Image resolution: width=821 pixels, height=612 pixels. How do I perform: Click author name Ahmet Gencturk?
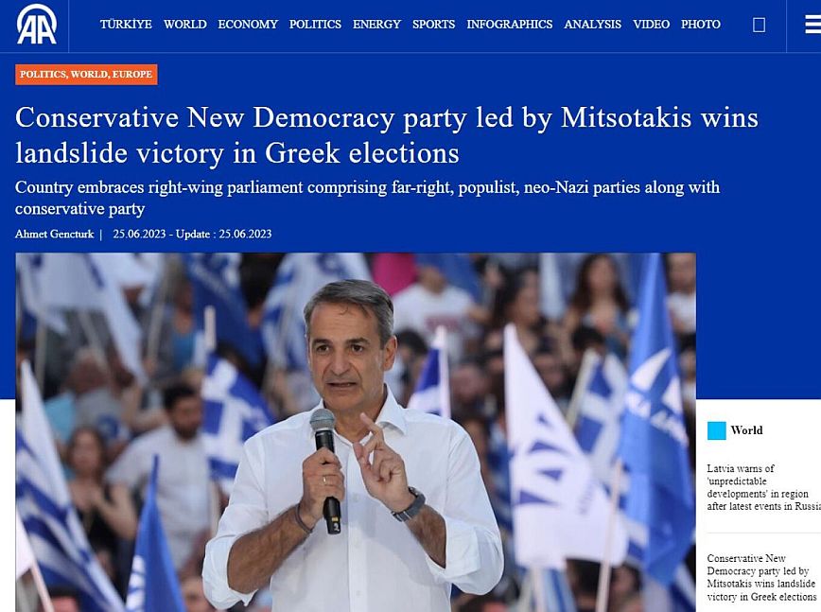tap(55, 234)
